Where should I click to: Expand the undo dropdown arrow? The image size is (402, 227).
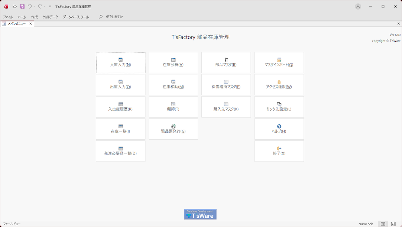point(34,7)
